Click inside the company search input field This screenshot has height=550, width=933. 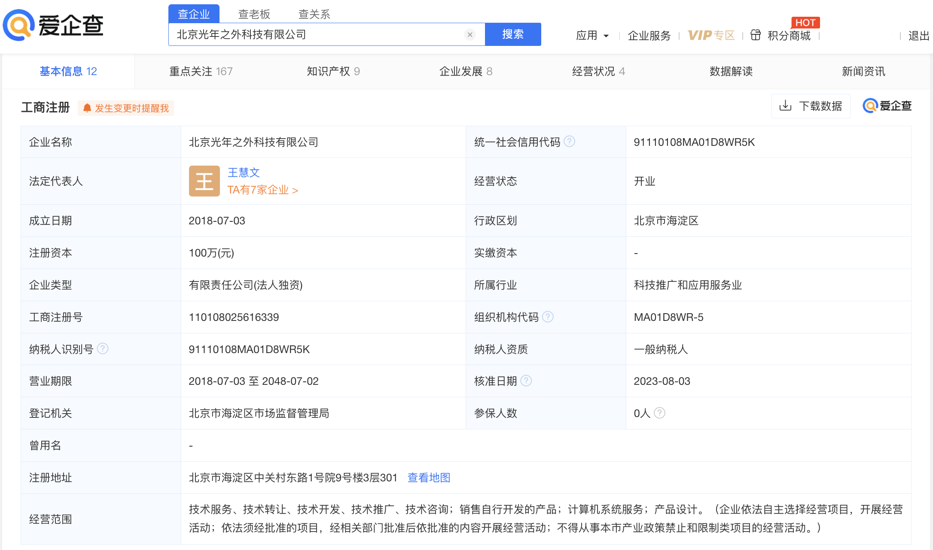301,34
